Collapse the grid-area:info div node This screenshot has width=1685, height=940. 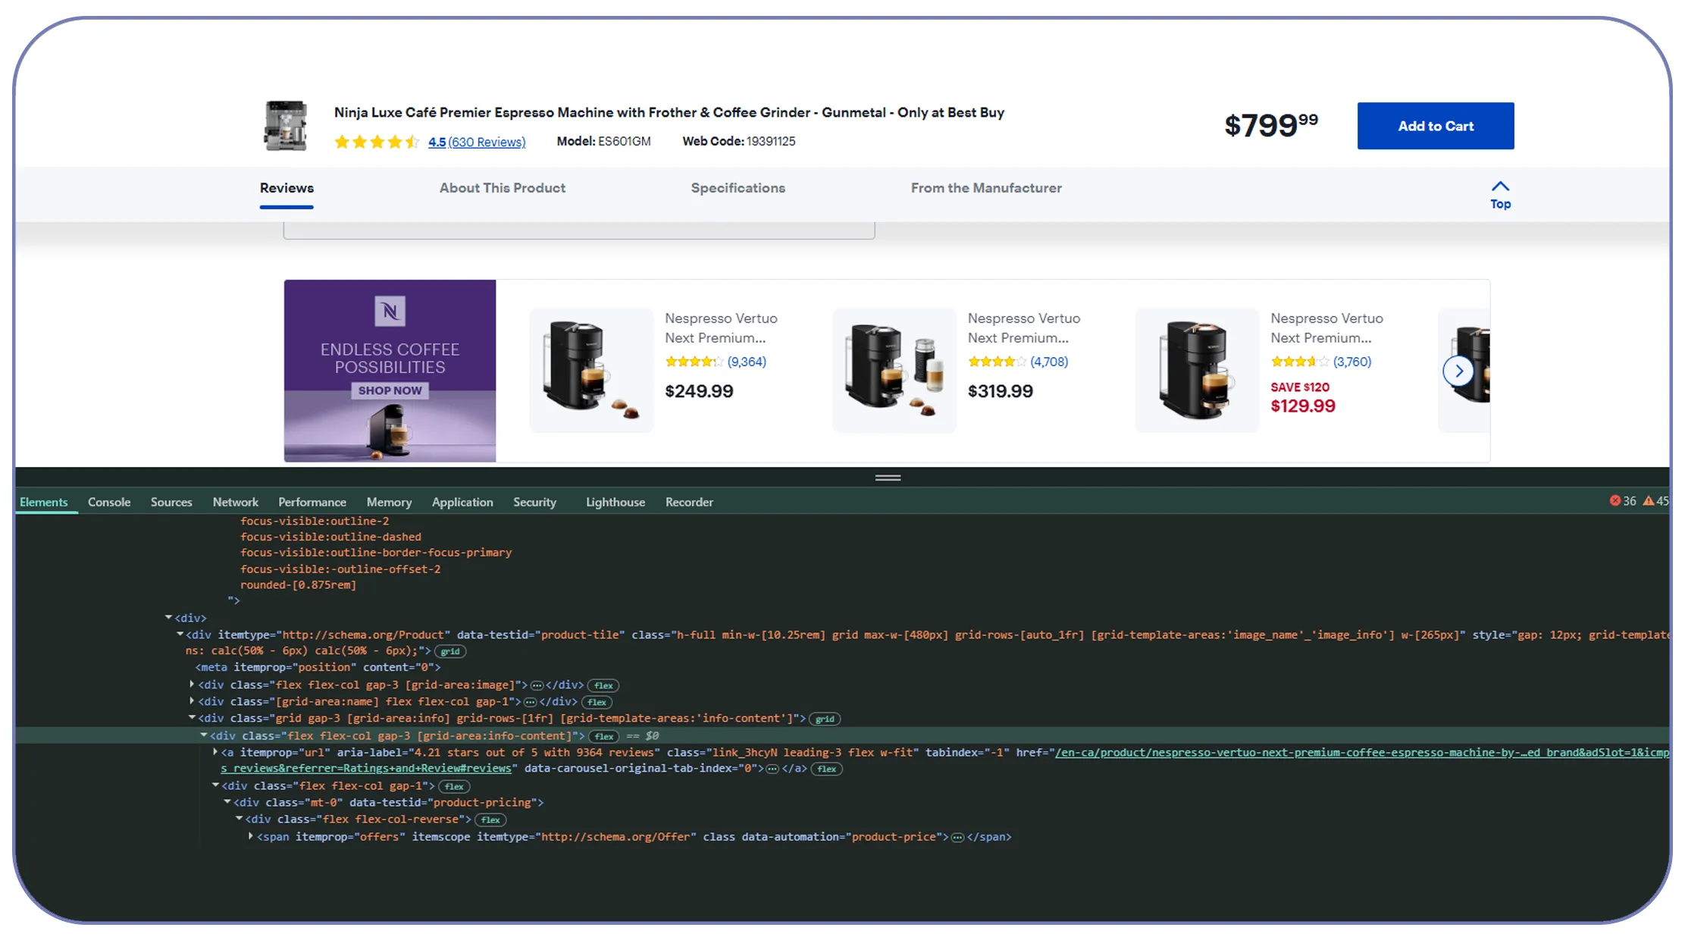[192, 718]
